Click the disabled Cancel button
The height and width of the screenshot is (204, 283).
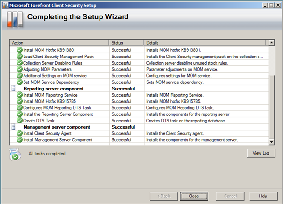point(230,196)
